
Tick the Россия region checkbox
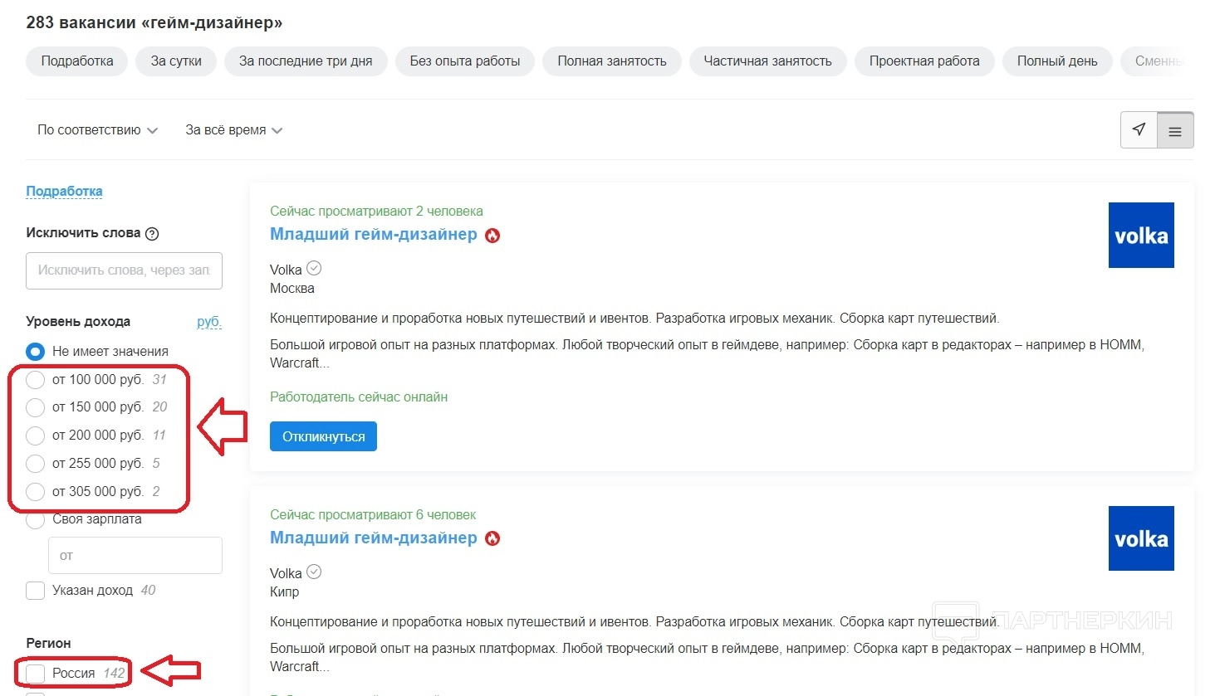pos(35,673)
